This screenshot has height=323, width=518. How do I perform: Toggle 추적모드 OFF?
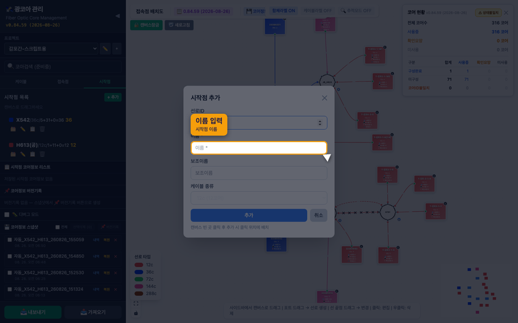click(356, 11)
